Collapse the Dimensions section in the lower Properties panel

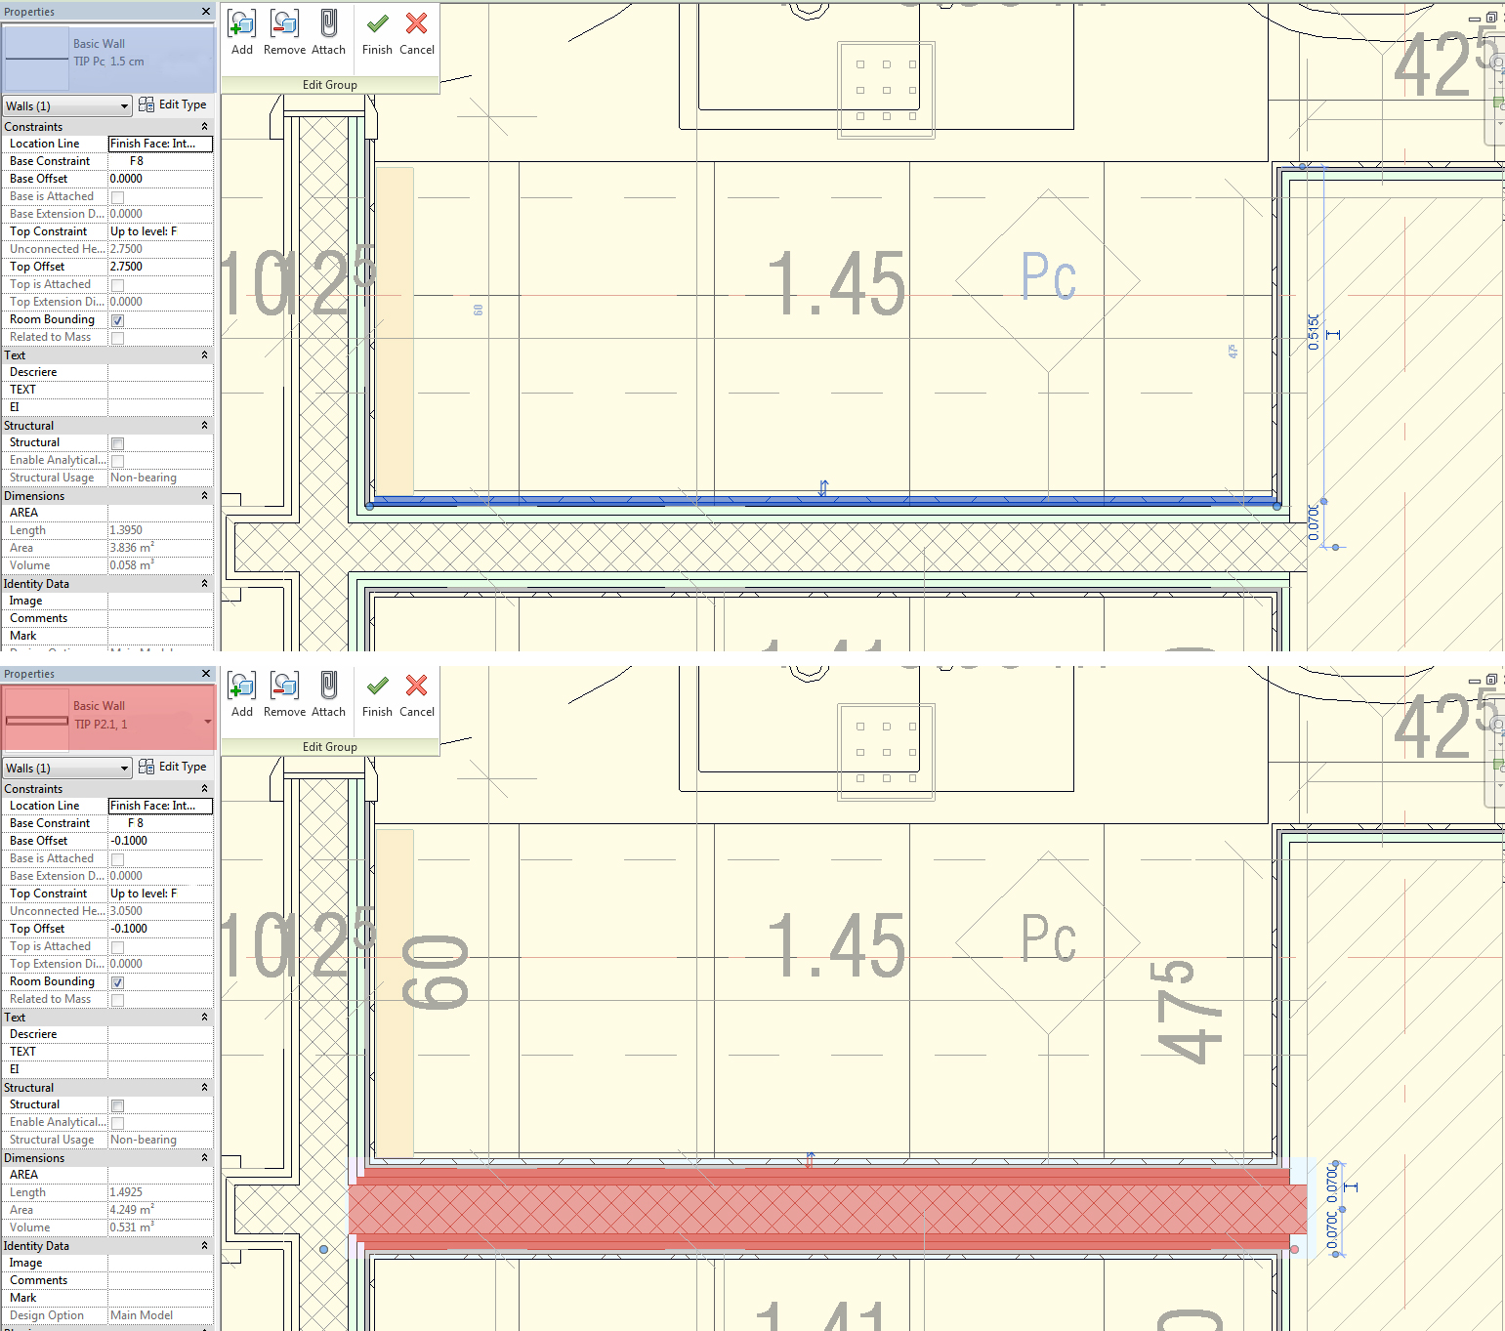click(204, 1158)
